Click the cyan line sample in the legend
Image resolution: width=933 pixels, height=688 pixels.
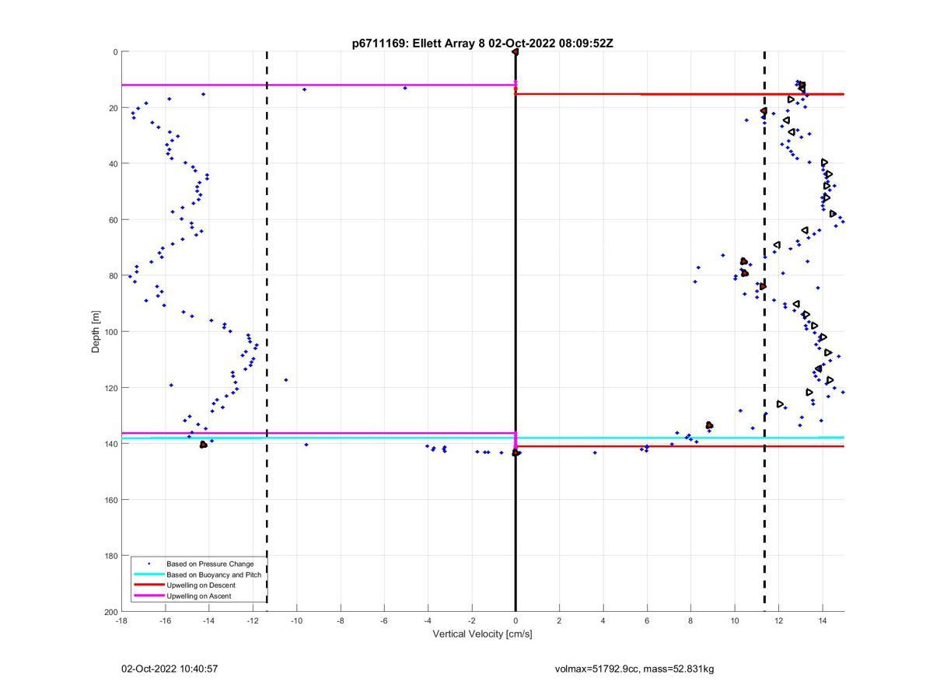click(x=149, y=574)
